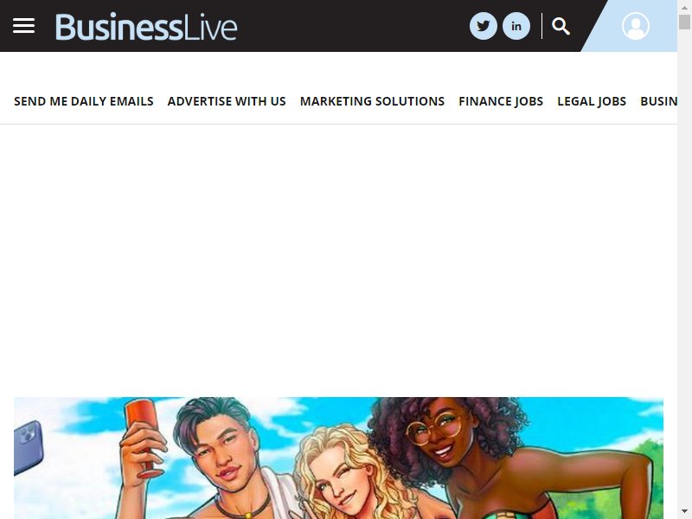Click the scrollbar down arrow

click(x=684, y=512)
